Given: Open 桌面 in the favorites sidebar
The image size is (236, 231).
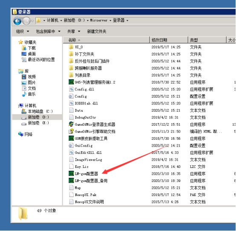Looking at the screenshot, I should pyautogui.click(x=29, y=54).
